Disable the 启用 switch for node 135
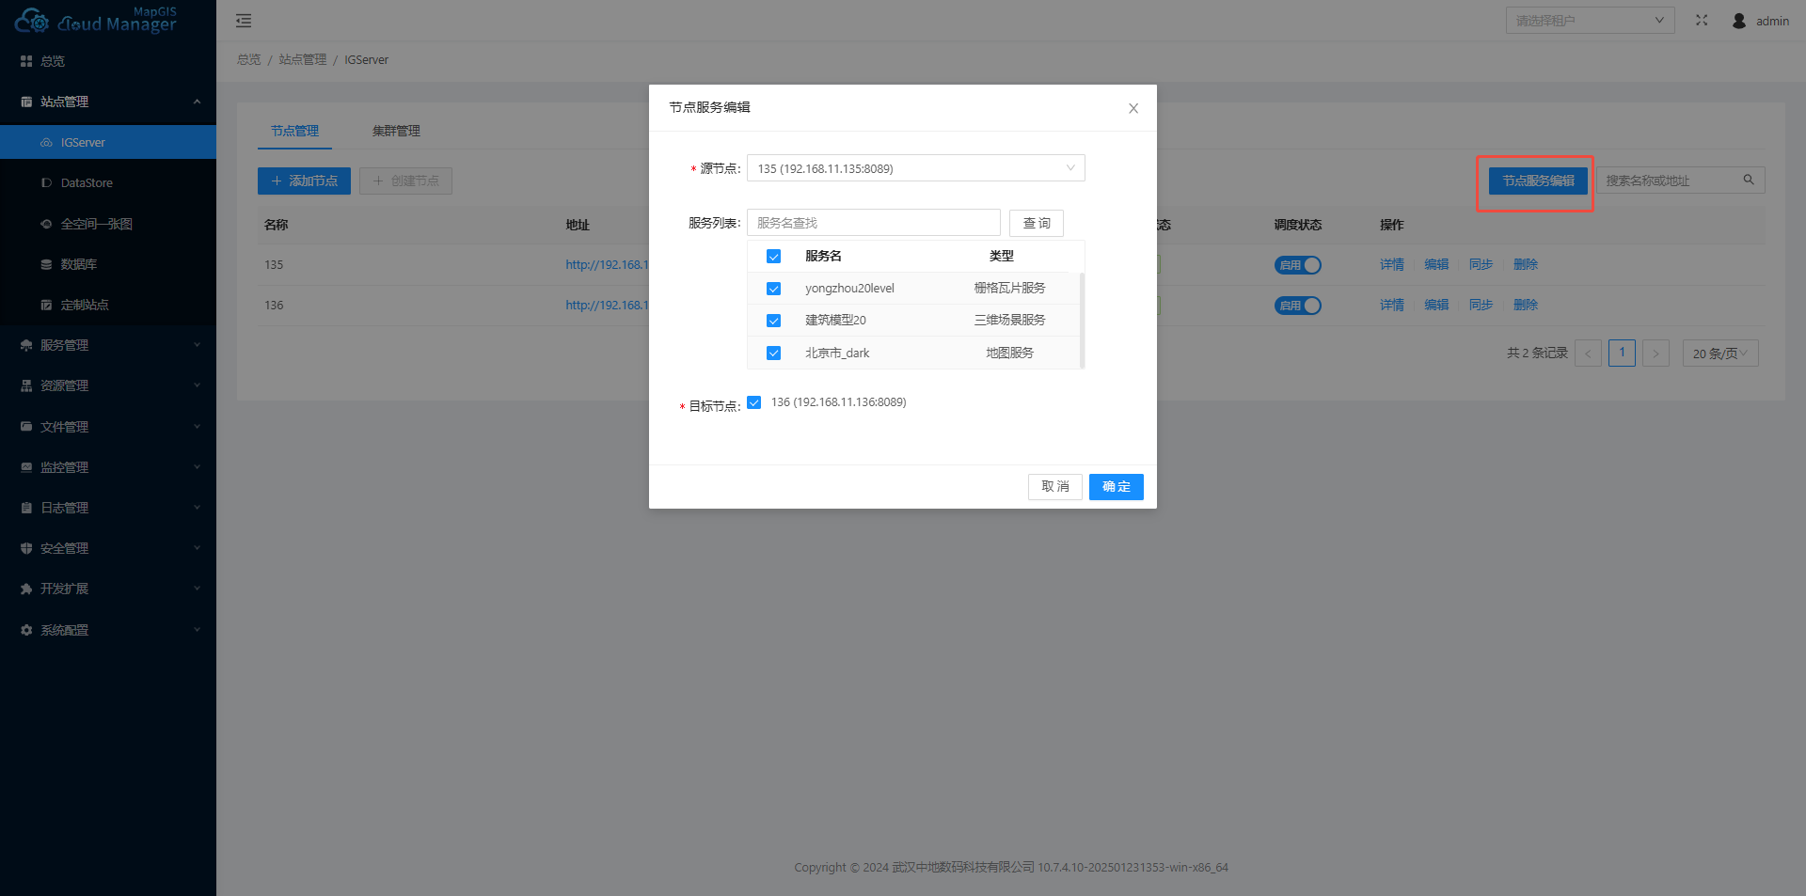1806x896 pixels. point(1298,264)
